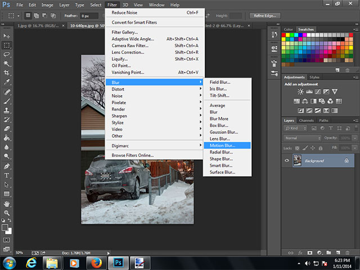This screenshot has height=270, width=360.
Task: Select the Lasso tool
Action: 7,55
